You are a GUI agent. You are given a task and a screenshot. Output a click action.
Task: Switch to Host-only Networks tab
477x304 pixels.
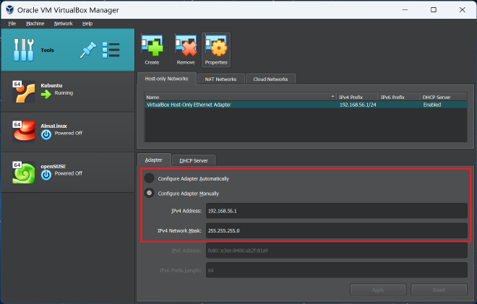coord(166,79)
